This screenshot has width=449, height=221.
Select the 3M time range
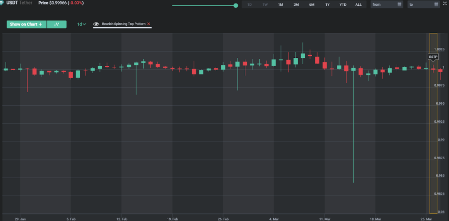tap(296, 4)
